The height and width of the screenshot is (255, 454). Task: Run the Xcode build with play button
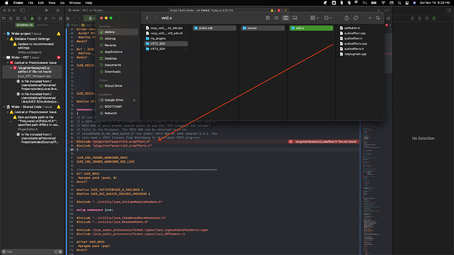[x=47, y=11]
